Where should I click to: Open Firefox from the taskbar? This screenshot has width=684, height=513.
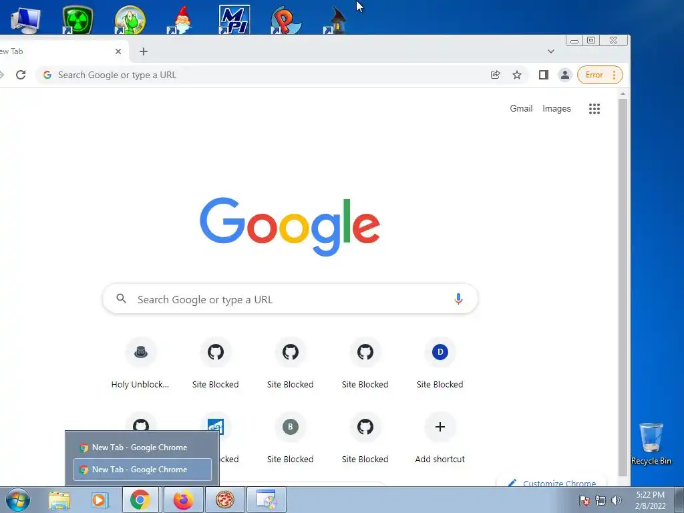[183, 500]
